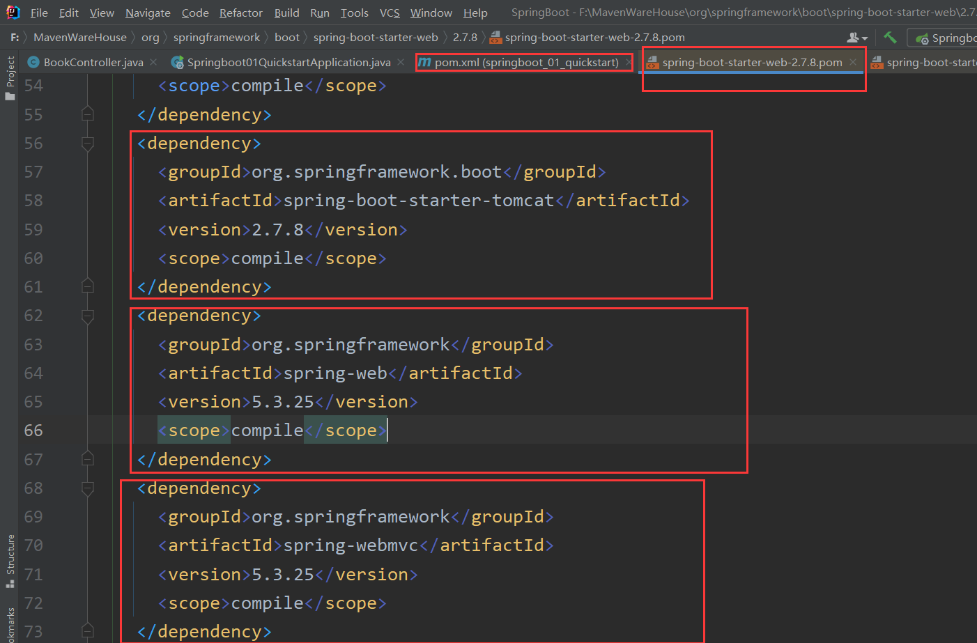Open the VCS menu
Screen dimensions: 977x643
pos(390,13)
